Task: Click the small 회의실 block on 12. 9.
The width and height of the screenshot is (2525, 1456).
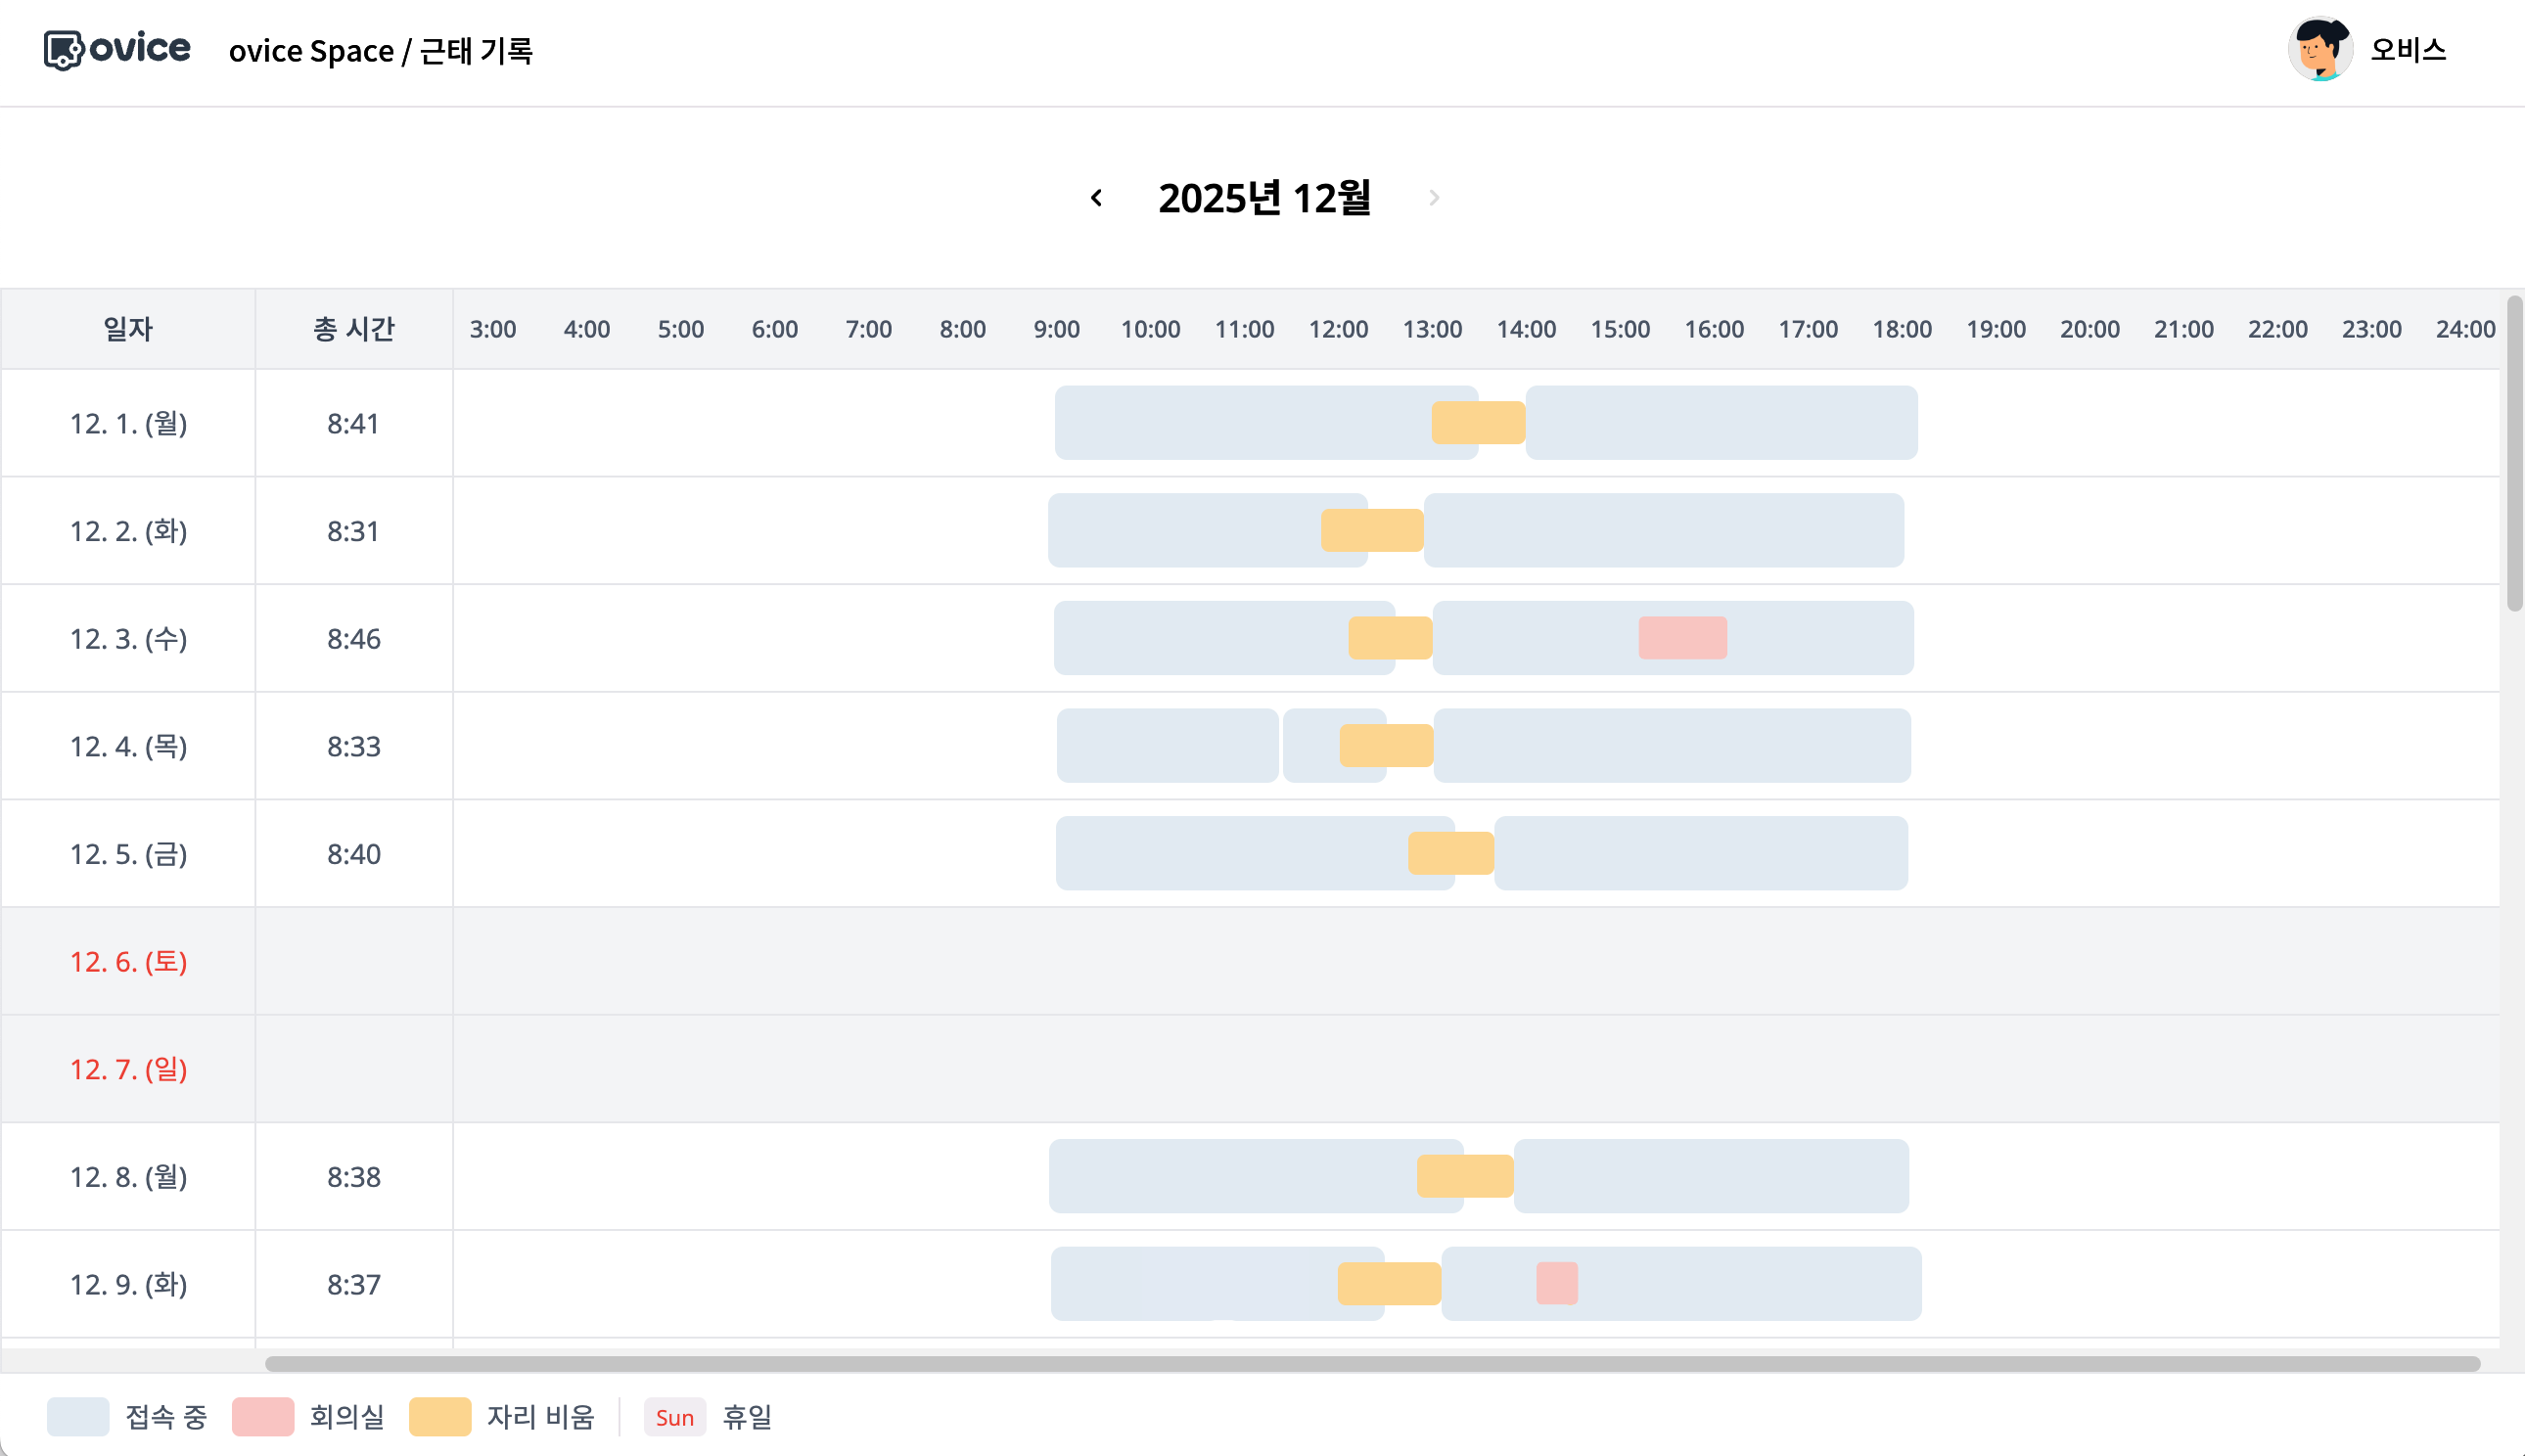Action: pos(1556,1283)
